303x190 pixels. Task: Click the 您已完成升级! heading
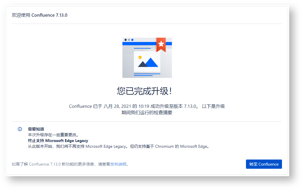point(145,91)
